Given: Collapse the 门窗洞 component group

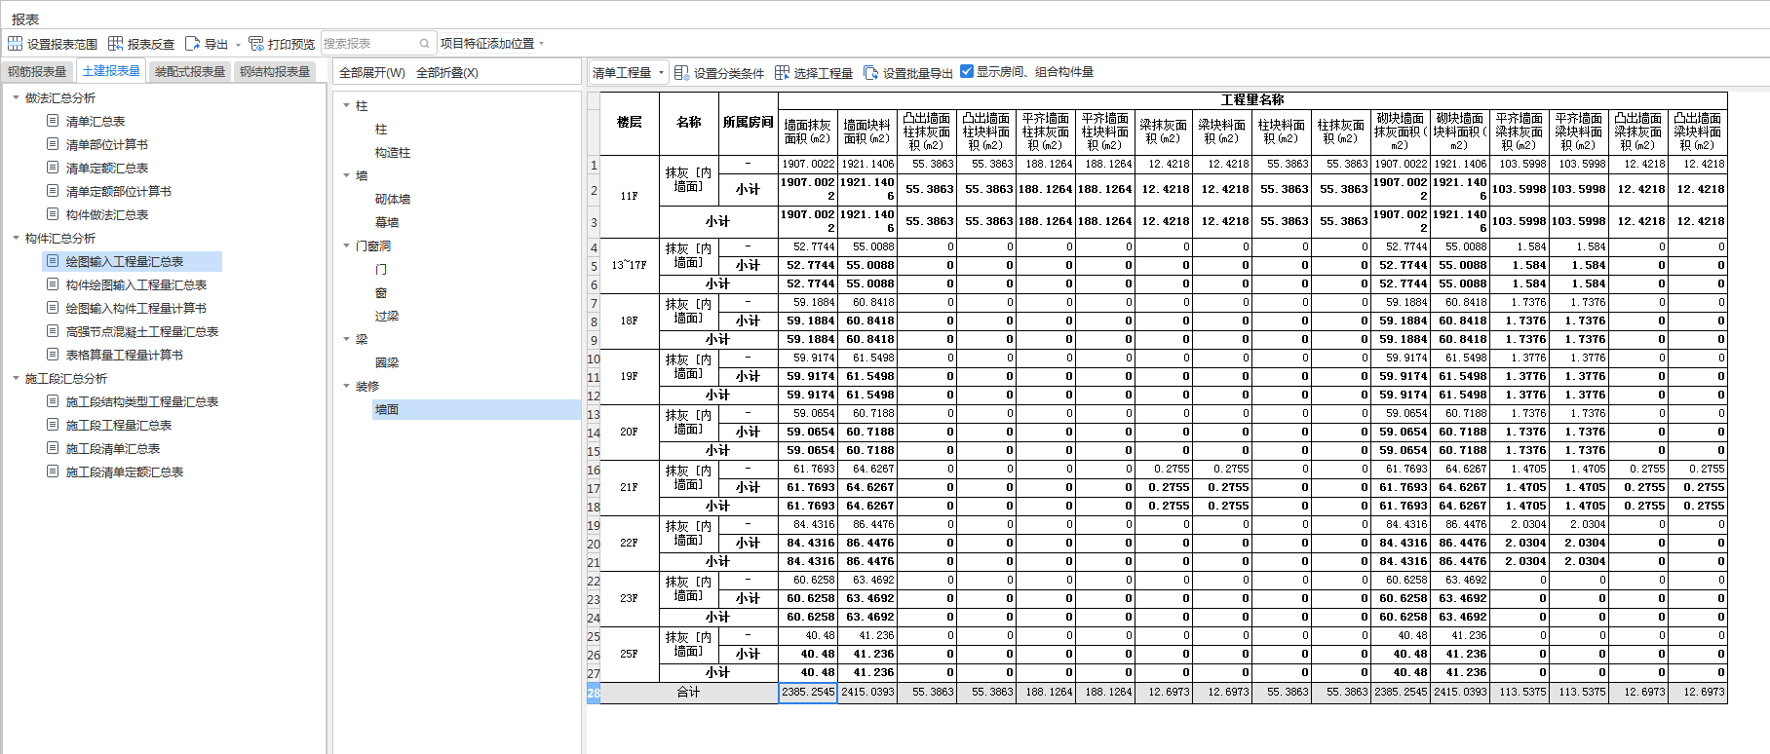Looking at the screenshot, I should [x=346, y=245].
